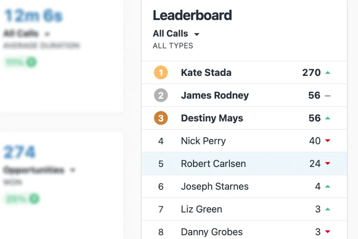
Task: Click green up arrow beside Liz Green
Action: coord(327,209)
